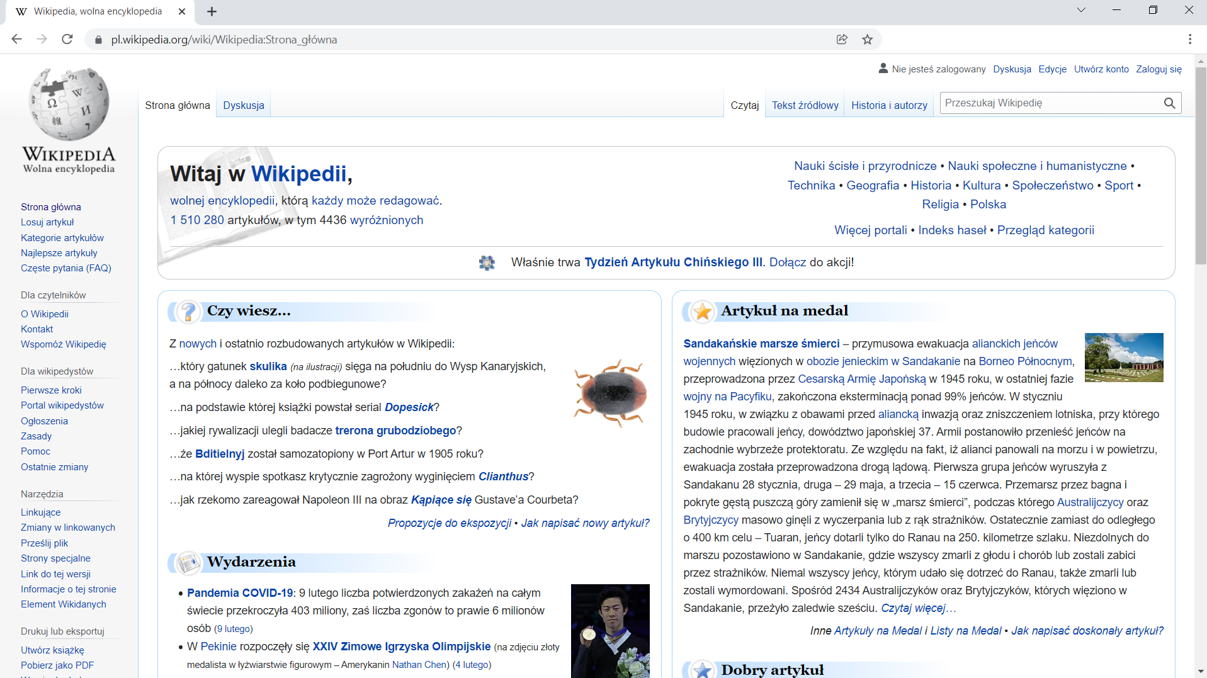This screenshot has height=678, width=1207.
Task: Click the page reload icon
Action: click(67, 39)
